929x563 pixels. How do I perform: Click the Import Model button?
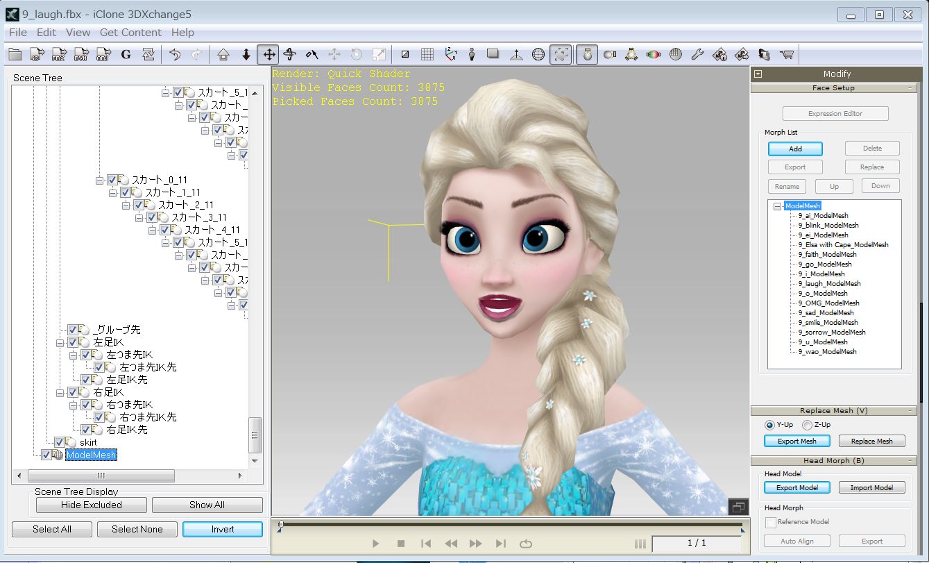point(872,487)
